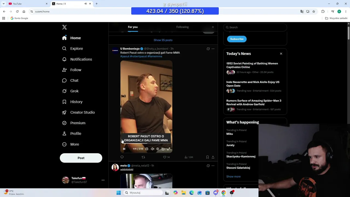Reload the current page
The image size is (350, 197).
pyautogui.click(x=17, y=11)
